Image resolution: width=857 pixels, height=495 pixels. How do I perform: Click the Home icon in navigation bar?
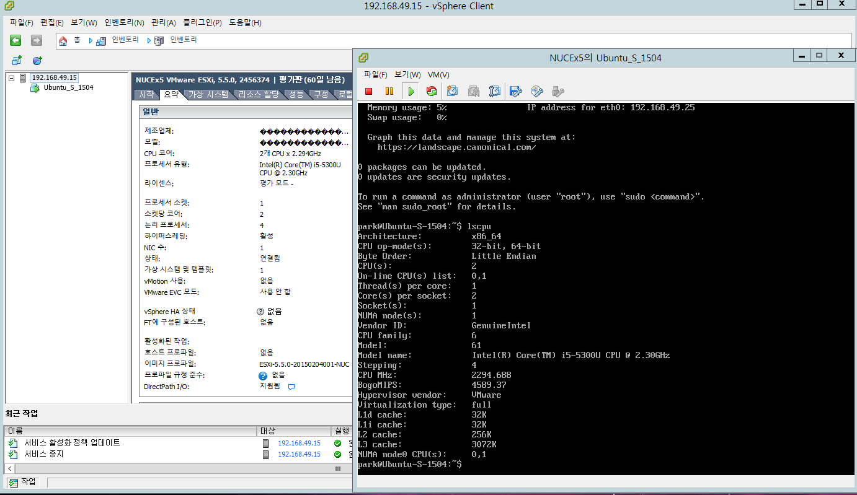point(63,40)
